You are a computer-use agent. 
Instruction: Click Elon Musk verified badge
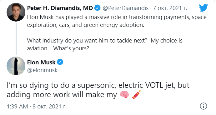pyautogui.click(x=60, y=62)
